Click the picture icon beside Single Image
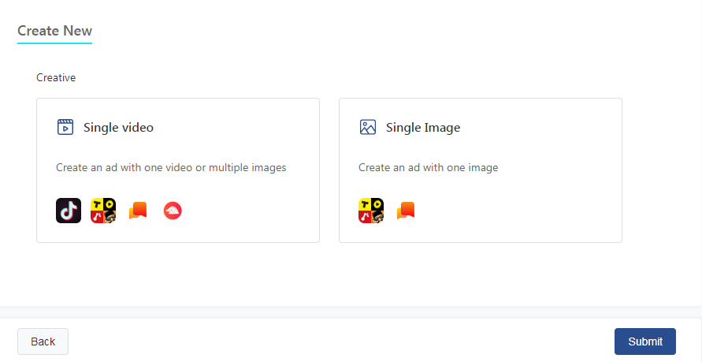The image size is (702, 362). [x=368, y=127]
